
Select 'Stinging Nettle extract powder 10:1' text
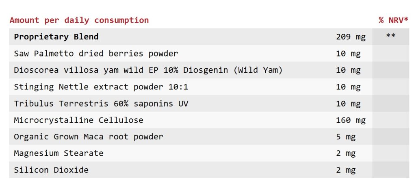coord(101,87)
